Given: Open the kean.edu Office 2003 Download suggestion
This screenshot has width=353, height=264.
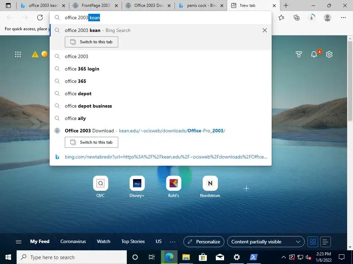Looking at the screenshot, I should pos(161,131).
